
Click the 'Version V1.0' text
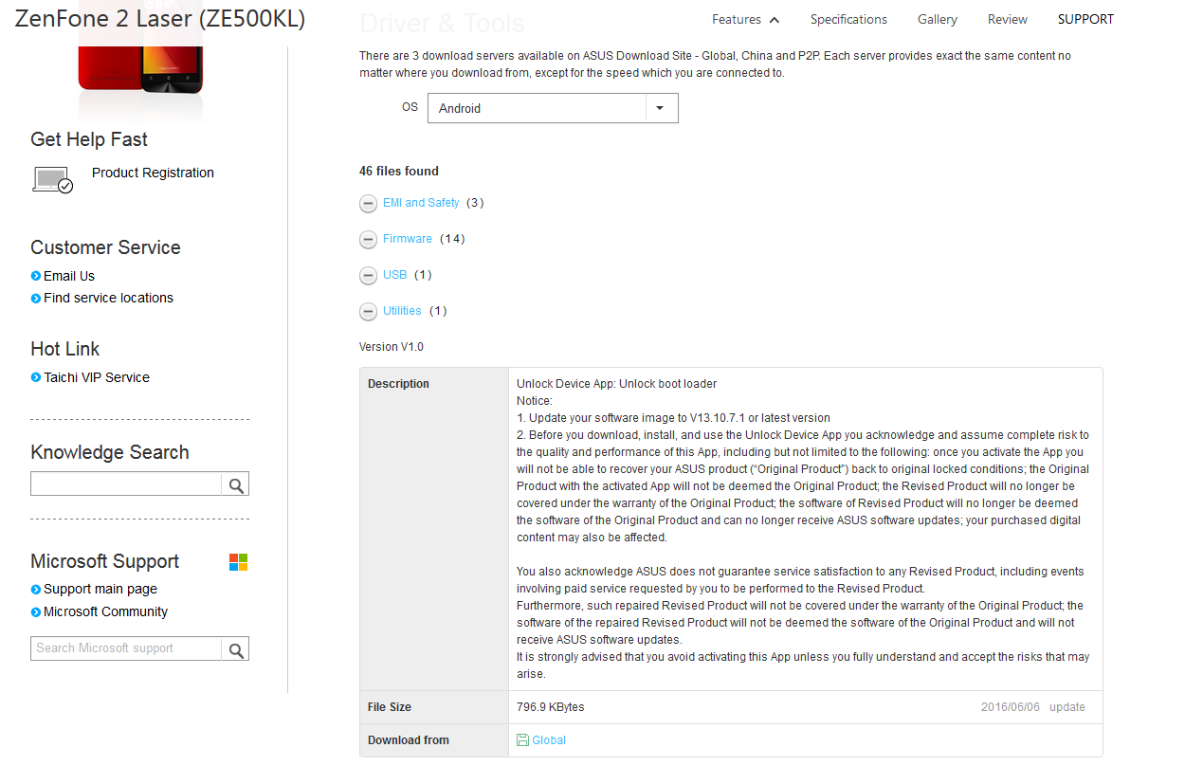pyautogui.click(x=392, y=347)
